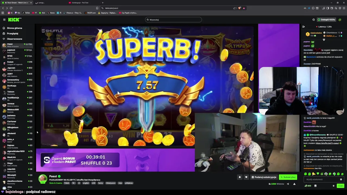
Task: Open browser apps grid in bookmarks bar
Action: coord(3,13)
